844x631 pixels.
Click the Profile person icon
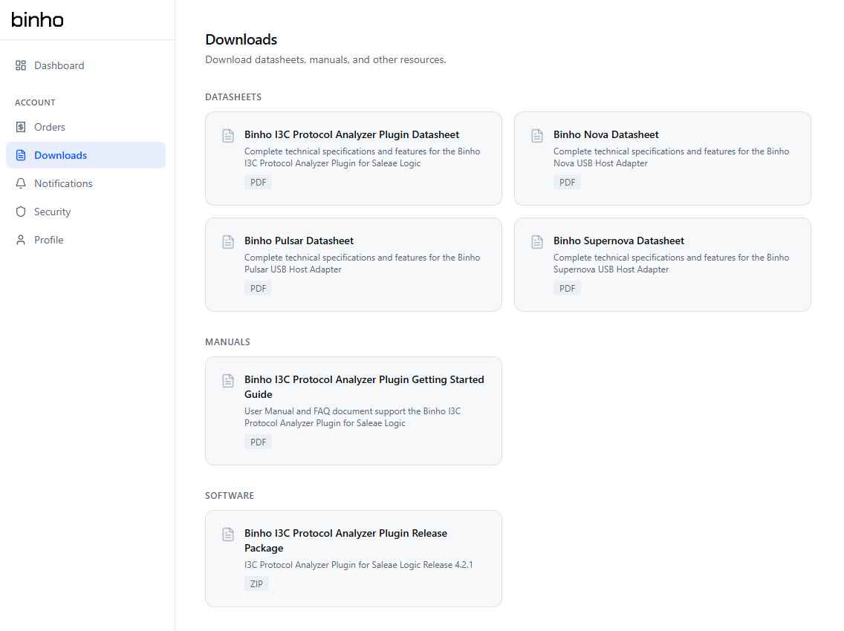point(21,240)
